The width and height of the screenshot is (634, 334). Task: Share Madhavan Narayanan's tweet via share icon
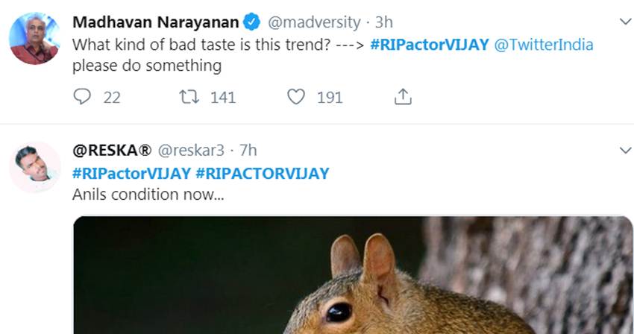pos(402,97)
